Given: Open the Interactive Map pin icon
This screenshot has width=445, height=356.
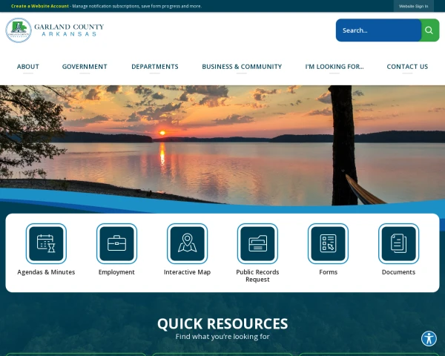Looking at the screenshot, I should 188,243.
